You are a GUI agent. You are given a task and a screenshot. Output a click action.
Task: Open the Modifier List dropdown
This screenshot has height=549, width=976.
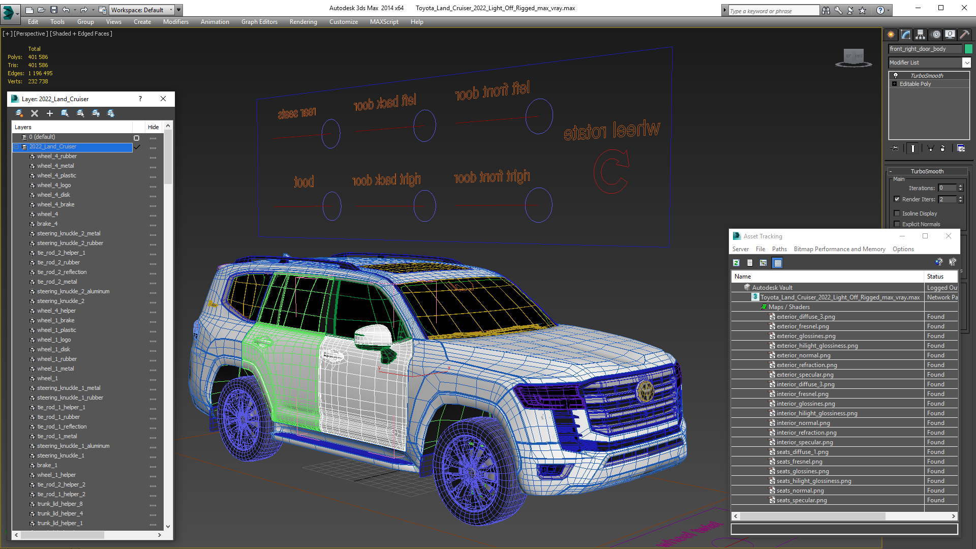(966, 63)
